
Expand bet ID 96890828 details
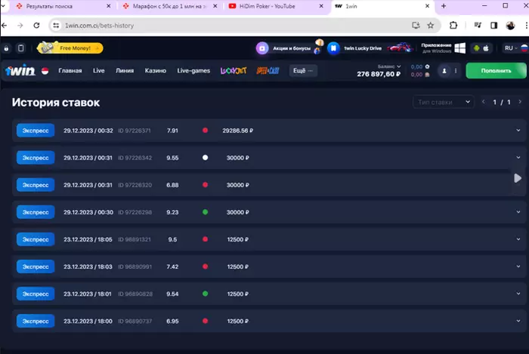518,294
